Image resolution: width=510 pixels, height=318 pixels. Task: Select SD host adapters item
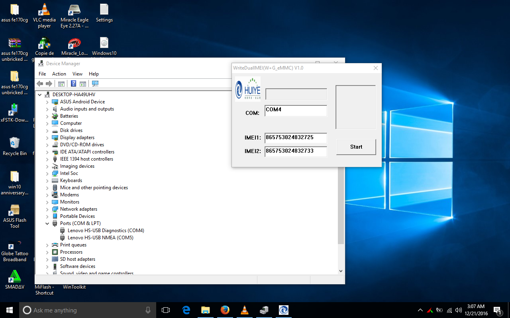click(78, 259)
